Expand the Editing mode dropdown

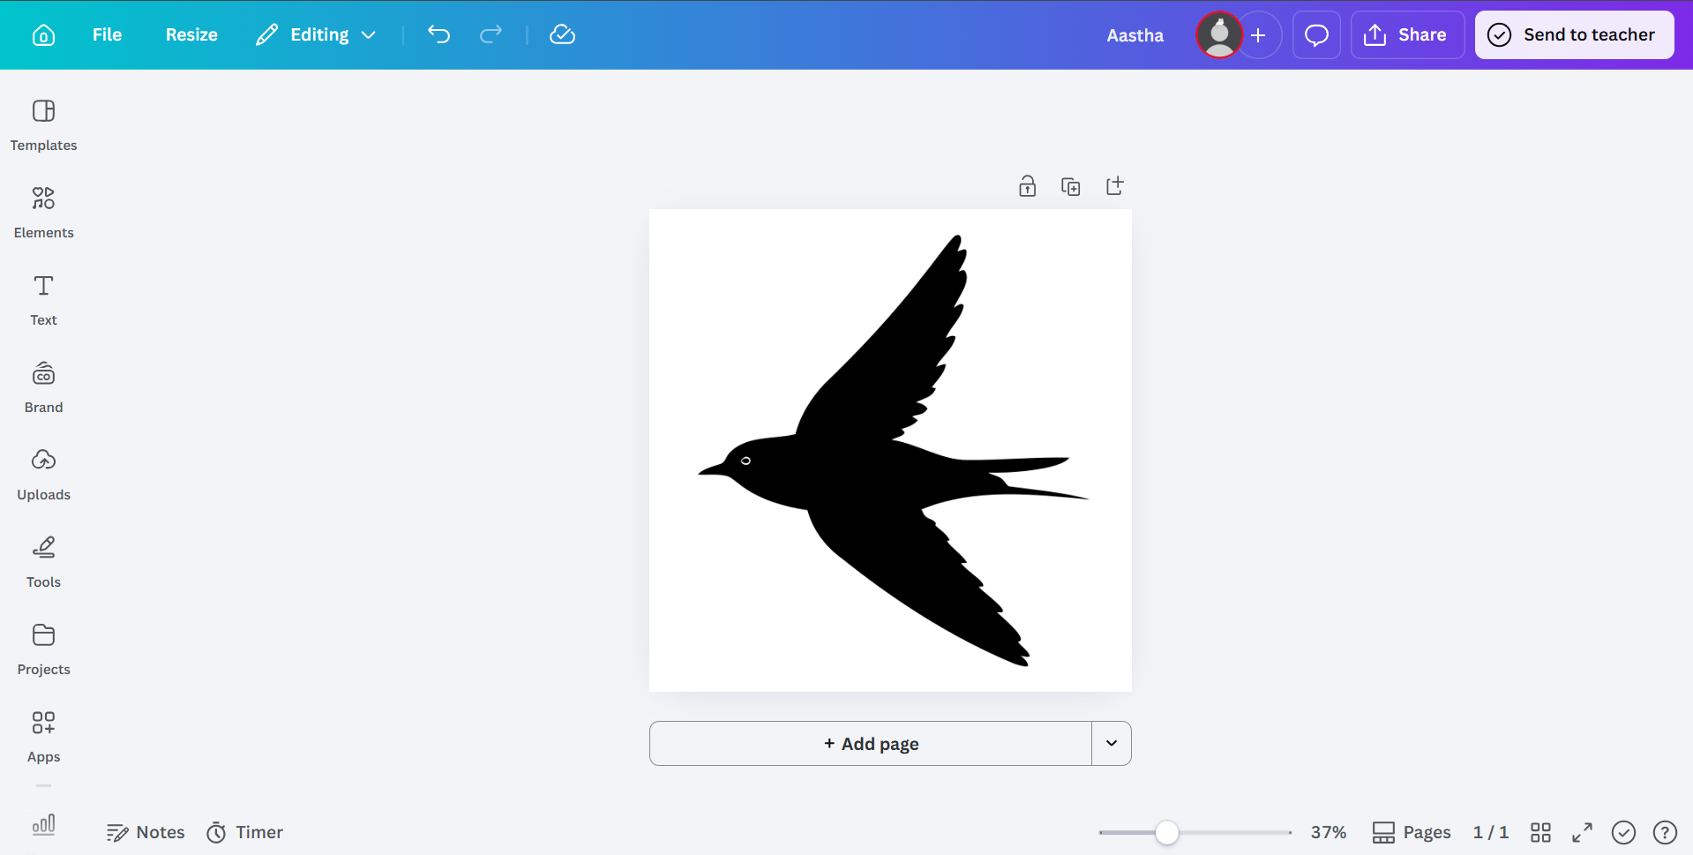pyautogui.click(x=317, y=35)
